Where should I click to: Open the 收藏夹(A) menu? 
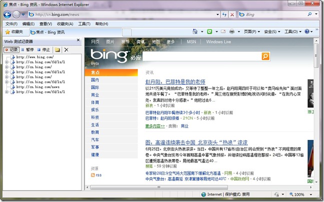pos(65,24)
